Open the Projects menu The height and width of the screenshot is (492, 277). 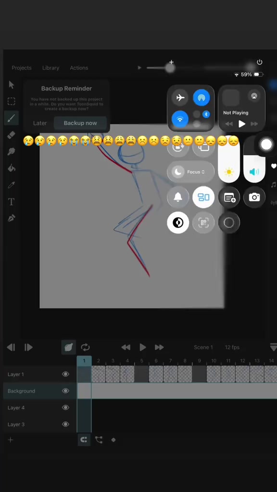point(22,68)
